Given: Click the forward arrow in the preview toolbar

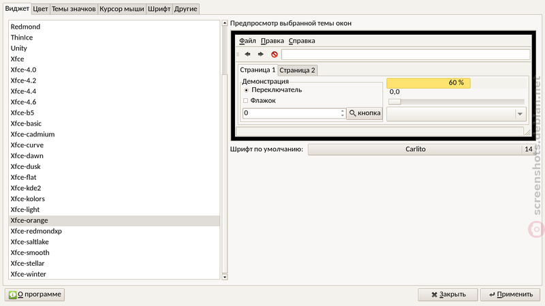Looking at the screenshot, I should click(261, 55).
